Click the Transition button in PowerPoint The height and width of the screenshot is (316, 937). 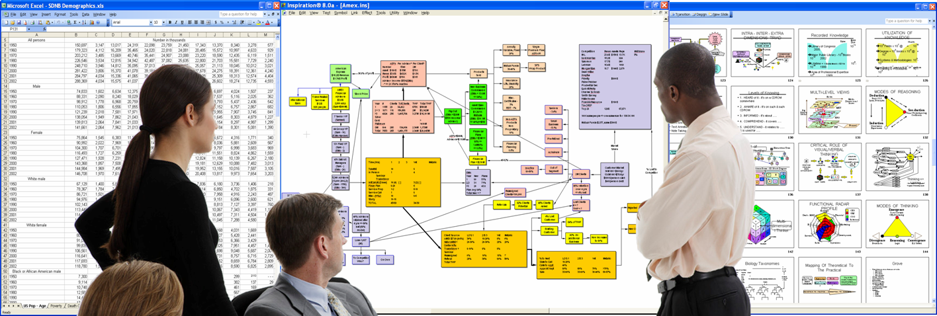(x=680, y=15)
